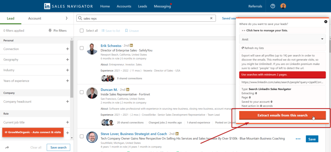This screenshot has width=331, height=152.
Task: Expand the filter panel chevron next to Account
Action: point(67,18)
